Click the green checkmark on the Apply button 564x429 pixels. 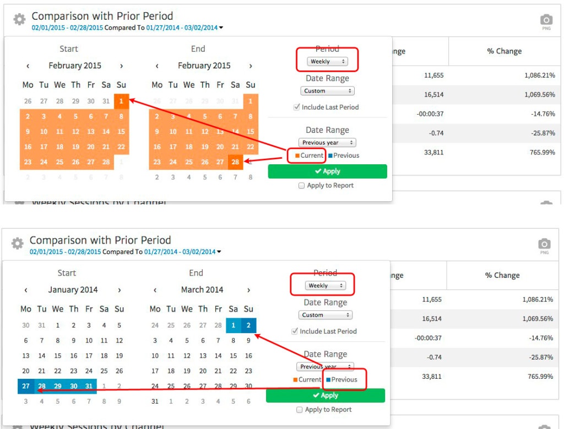318,171
